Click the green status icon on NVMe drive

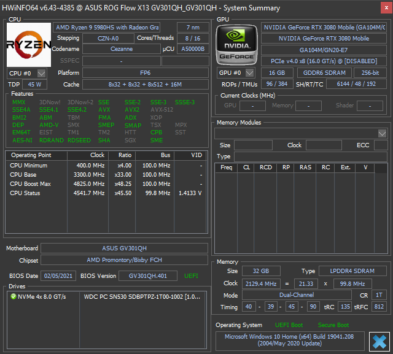[14, 296]
